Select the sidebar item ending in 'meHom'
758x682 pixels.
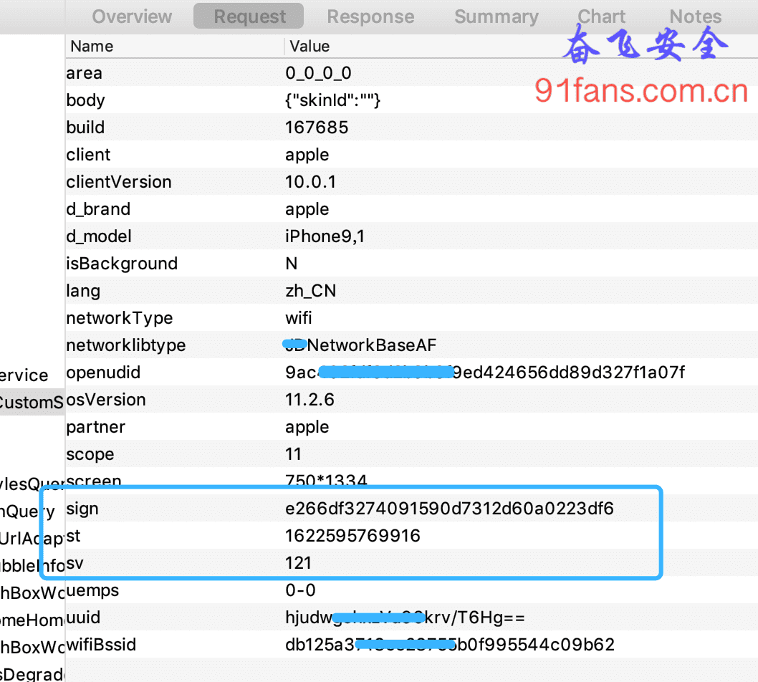(x=32, y=620)
